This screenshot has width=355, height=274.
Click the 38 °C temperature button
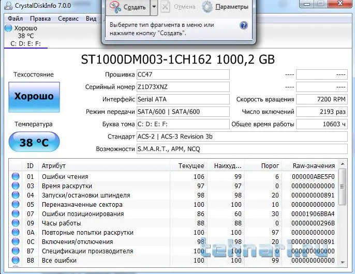click(x=34, y=142)
